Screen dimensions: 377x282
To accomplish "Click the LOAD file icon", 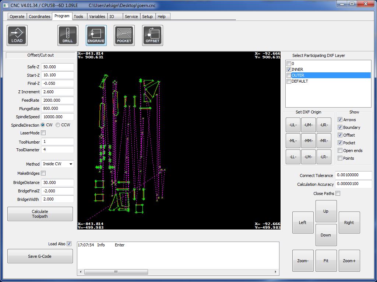I will pos(17,36).
